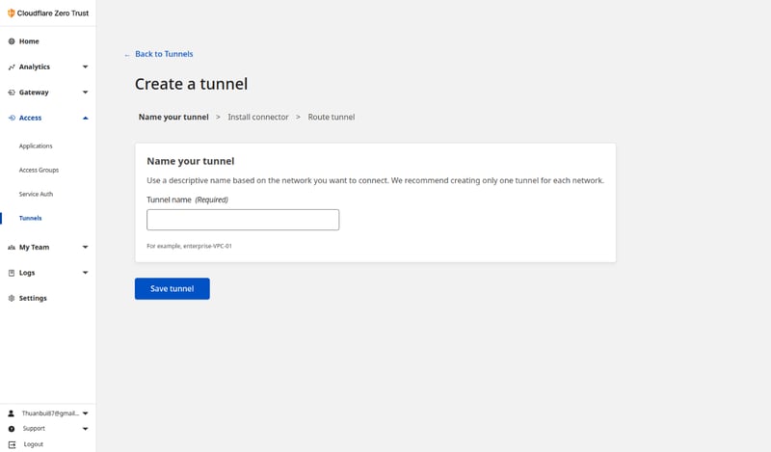Expand the My Team dropdown arrow
The width and height of the screenshot is (771, 452).
coord(85,248)
